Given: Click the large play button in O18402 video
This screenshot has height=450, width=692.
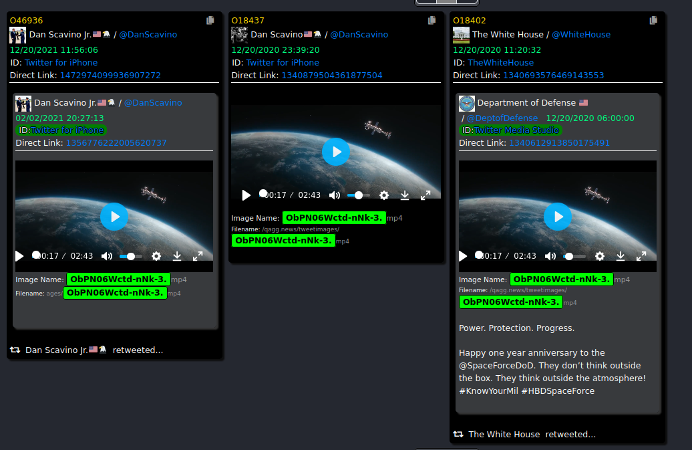Looking at the screenshot, I should (x=558, y=217).
